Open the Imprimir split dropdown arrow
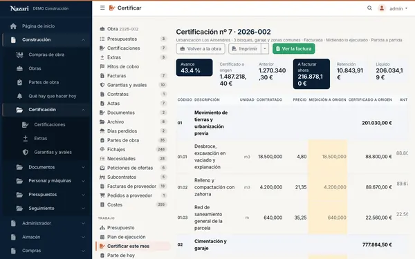The width and height of the screenshot is (415, 259). [265, 49]
